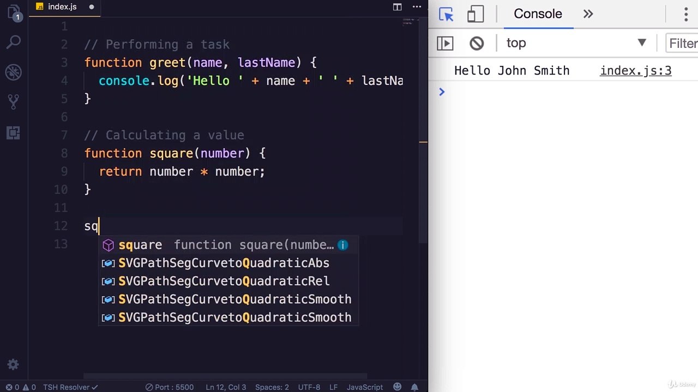Open the Search view in activity bar
698x392 pixels.
click(x=14, y=42)
